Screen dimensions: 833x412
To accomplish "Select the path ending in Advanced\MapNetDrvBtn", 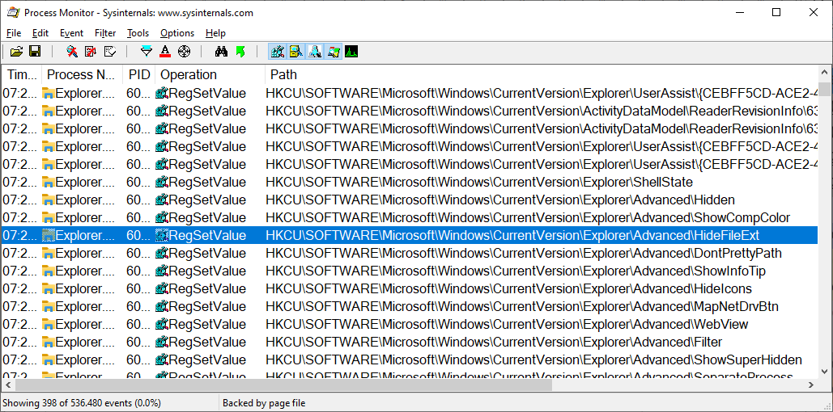I will point(522,306).
